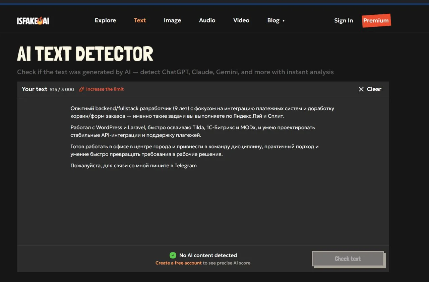Place cursor in the line mentioning Telegram
The height and width of the screenshot is (282, 429).
[133, 166]
